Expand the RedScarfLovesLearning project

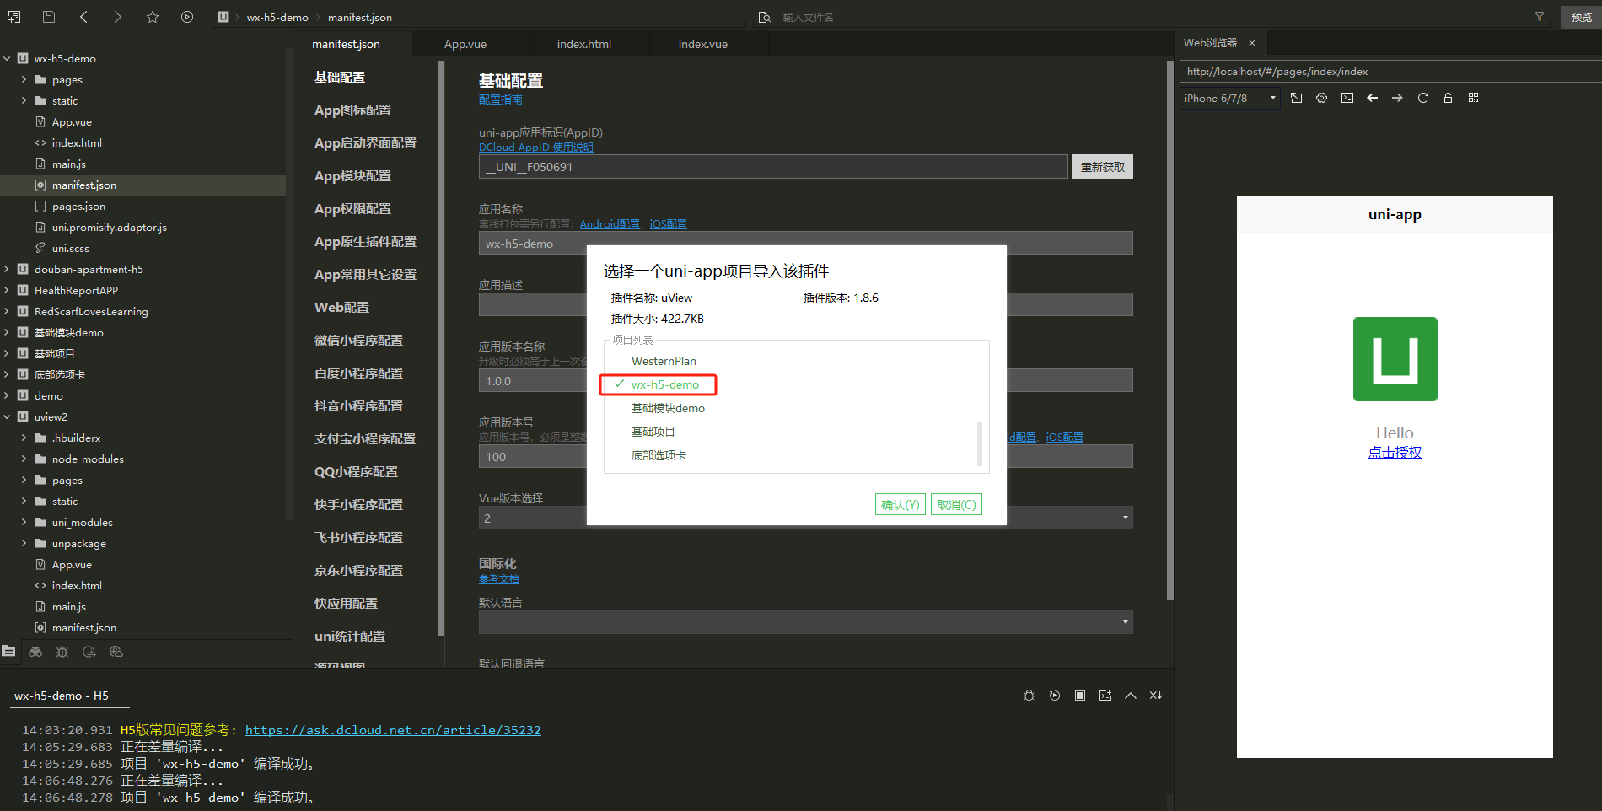[x=7, y=311]
